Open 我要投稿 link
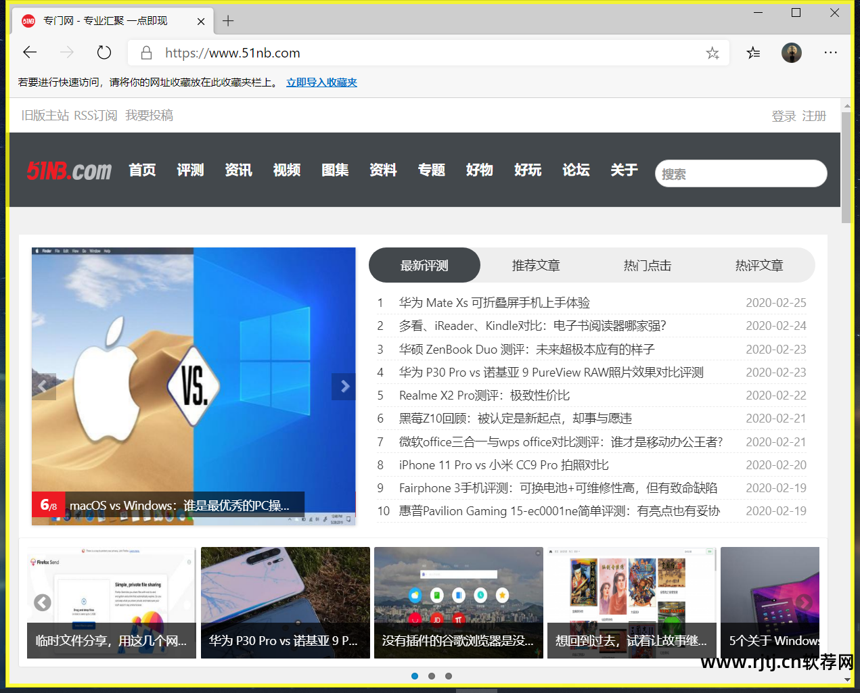Screen dimensions: 860x693 click(149, 116)
